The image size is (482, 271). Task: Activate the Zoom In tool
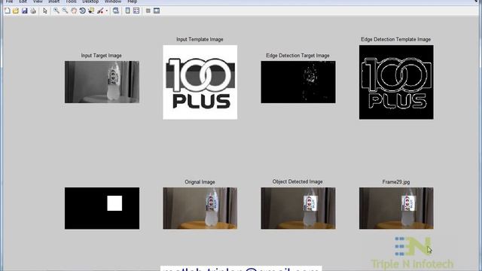(56, 11)
